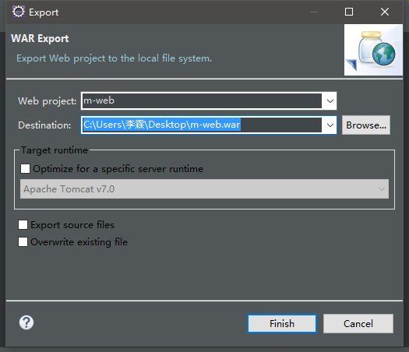Click the WAR export jar globe image

click(373, 50)
